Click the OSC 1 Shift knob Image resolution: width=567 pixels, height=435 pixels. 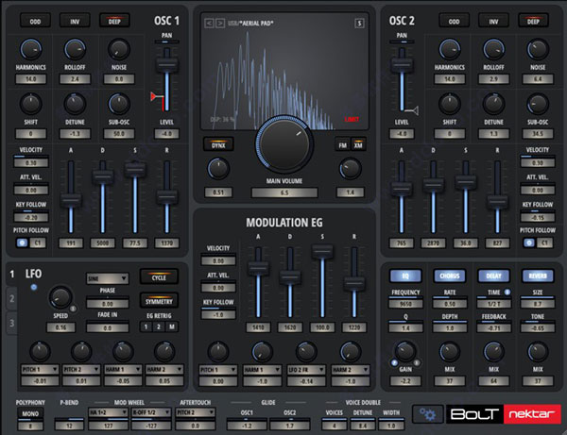31,104
